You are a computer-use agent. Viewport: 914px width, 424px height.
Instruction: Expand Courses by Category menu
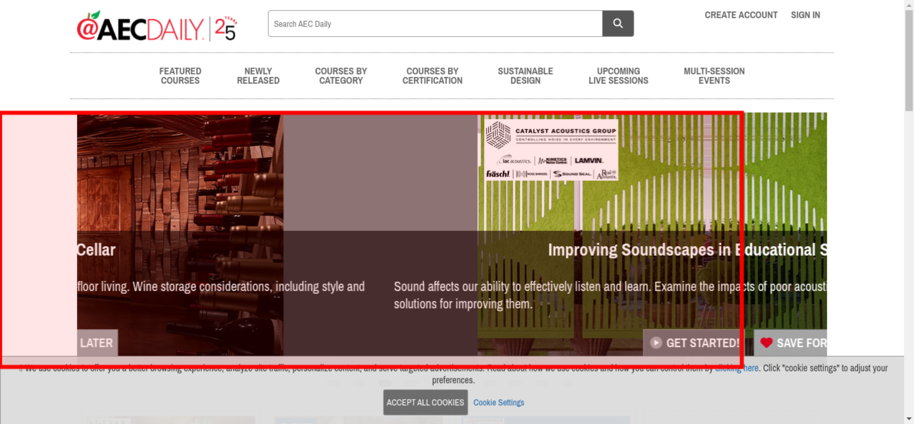pyautogui.click(x=341, y=76)
